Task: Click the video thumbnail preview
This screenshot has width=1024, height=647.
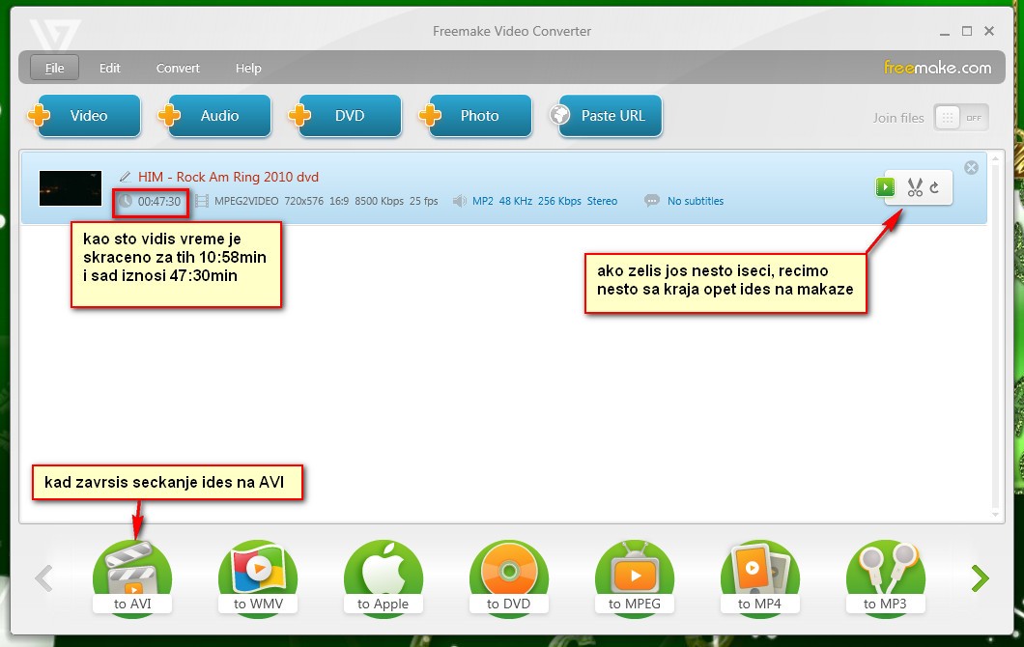Action: (x=71, y=188)
